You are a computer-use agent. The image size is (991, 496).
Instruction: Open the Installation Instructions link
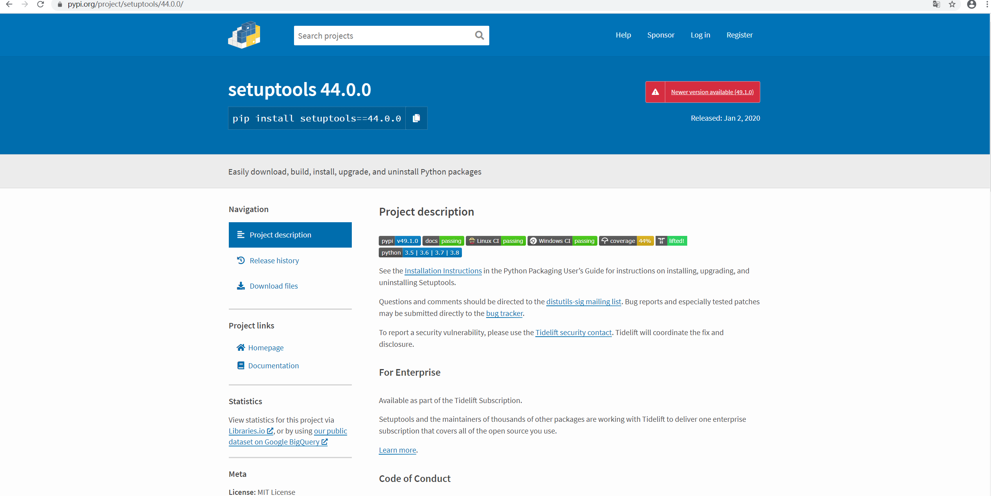click(x=443, y=271)
